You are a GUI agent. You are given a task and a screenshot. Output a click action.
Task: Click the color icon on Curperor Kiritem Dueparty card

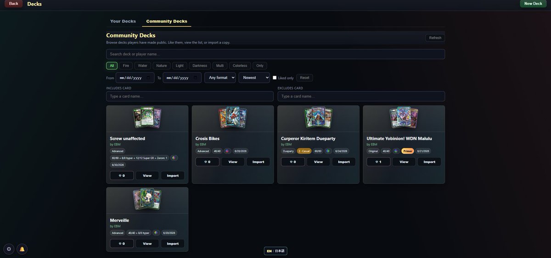(328, 151)
